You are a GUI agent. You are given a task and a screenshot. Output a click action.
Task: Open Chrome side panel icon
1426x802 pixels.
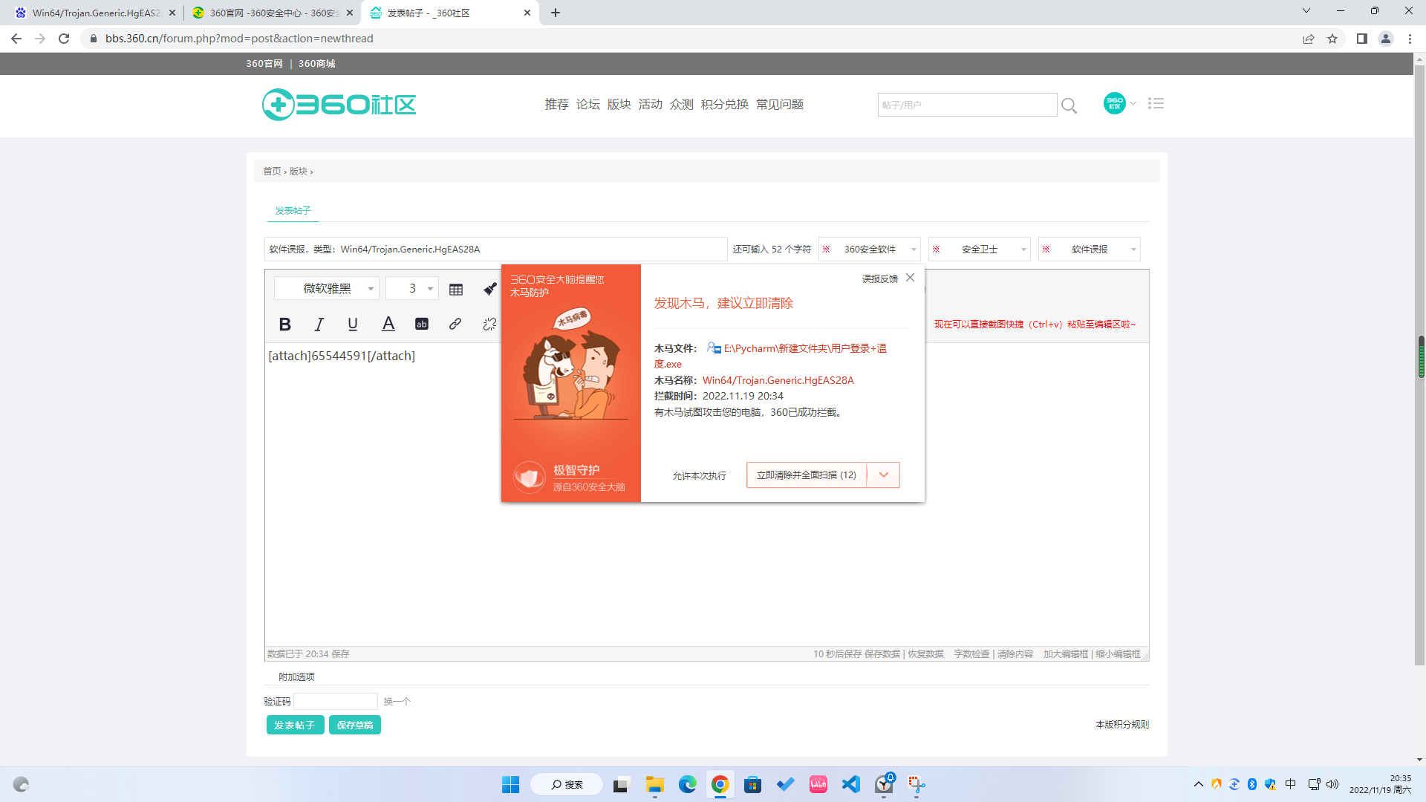(1361, 39)
